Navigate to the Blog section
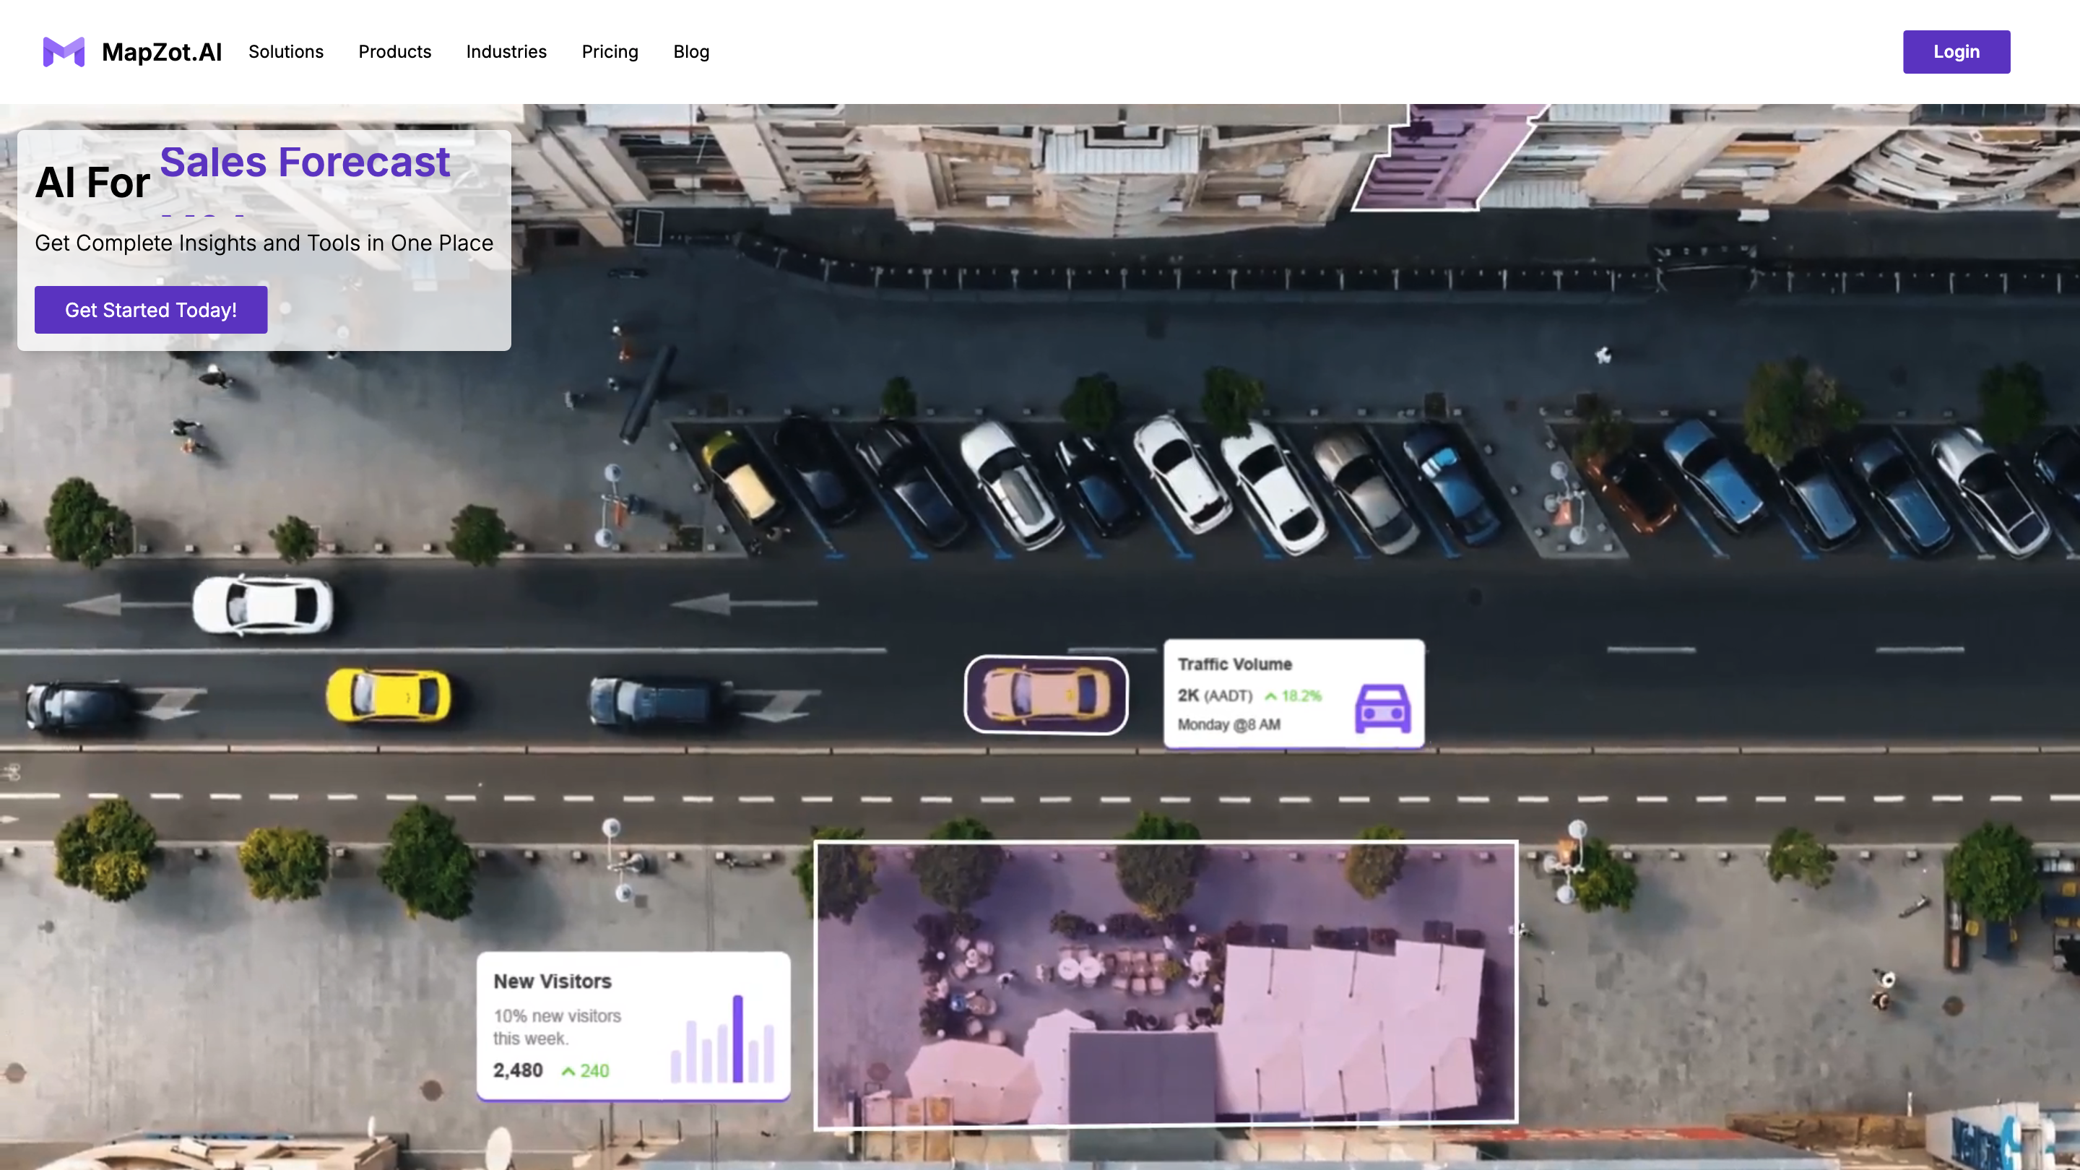The height and width of the screenshot is (1170, 2080). pyautogui.click(x=691, y=52)
